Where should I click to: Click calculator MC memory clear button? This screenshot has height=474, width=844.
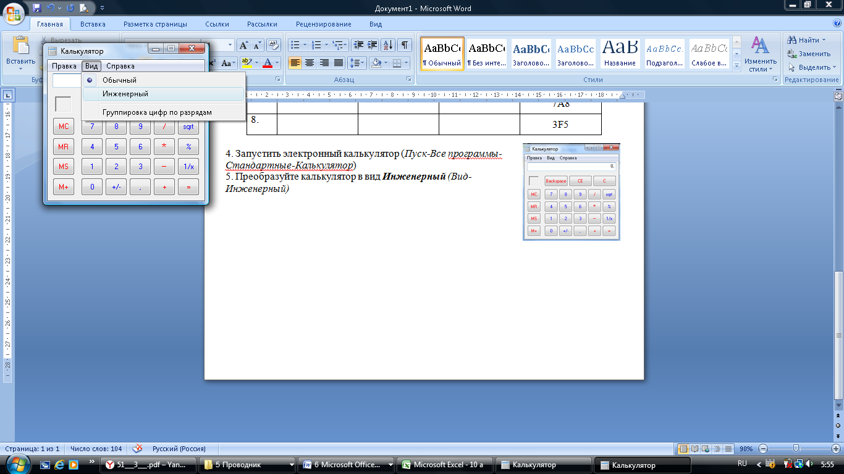(x=64, y=127)
